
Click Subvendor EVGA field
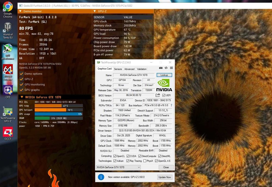(x=123, y=100)
